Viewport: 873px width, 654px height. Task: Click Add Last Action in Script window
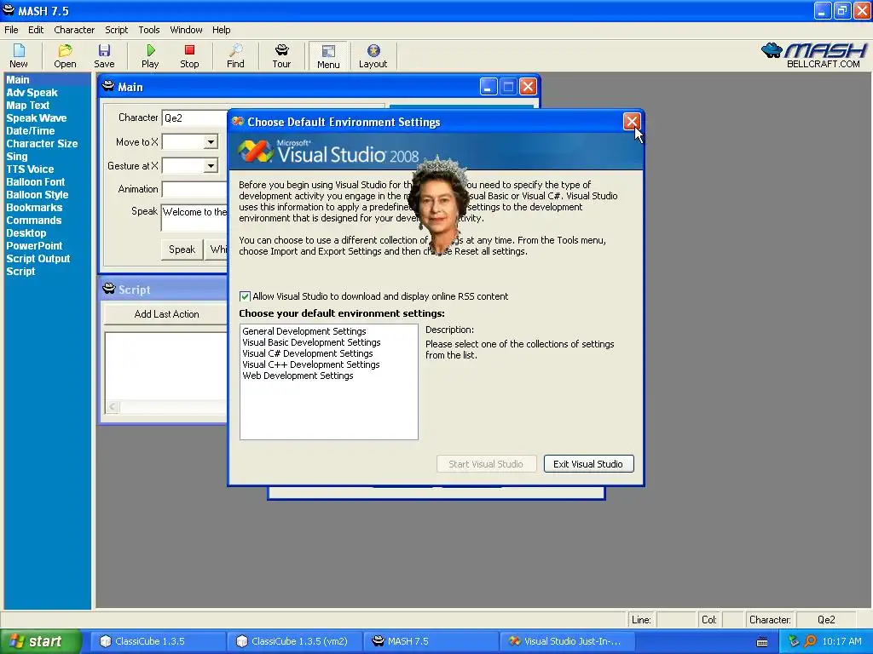coord(166,314)
